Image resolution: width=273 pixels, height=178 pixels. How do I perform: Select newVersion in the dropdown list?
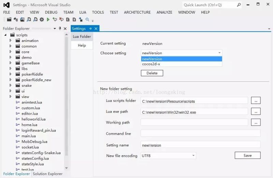pyautogui.click(x=182, y=59)
